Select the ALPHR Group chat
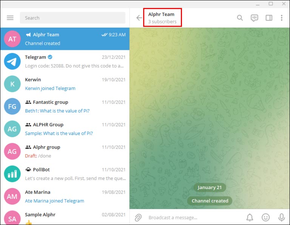 click(65, 129)
